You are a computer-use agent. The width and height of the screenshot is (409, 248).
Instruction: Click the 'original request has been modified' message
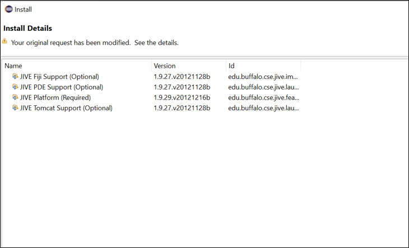[x=95, y=43]
